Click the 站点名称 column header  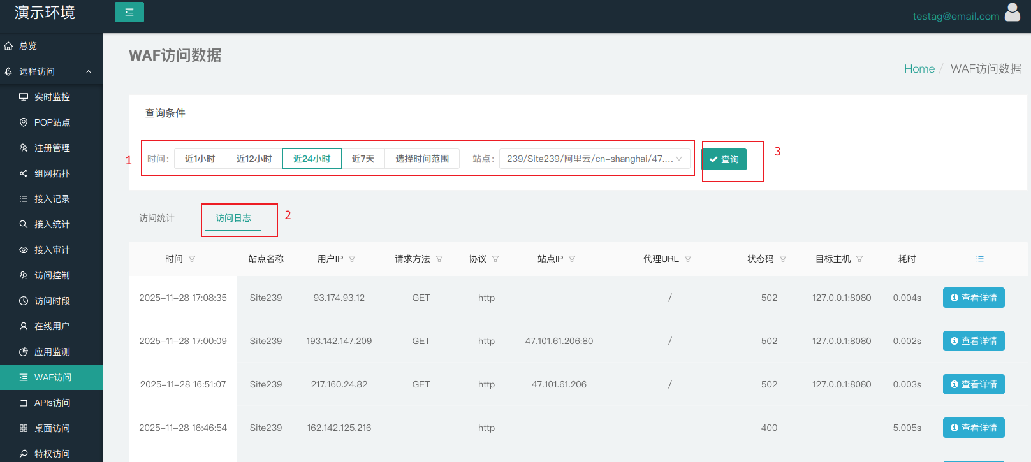(266, 259)
